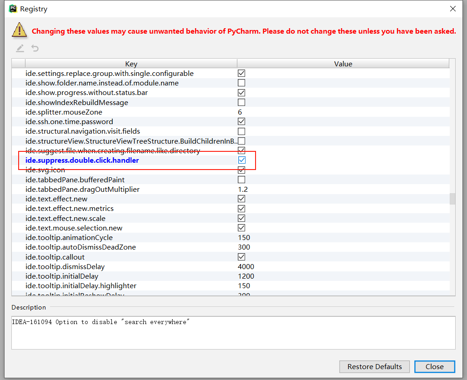Select ide.show.folder.name.instead.of.module.name key text
The width and height of the screenshot is (467, 380).
point(102,83)
